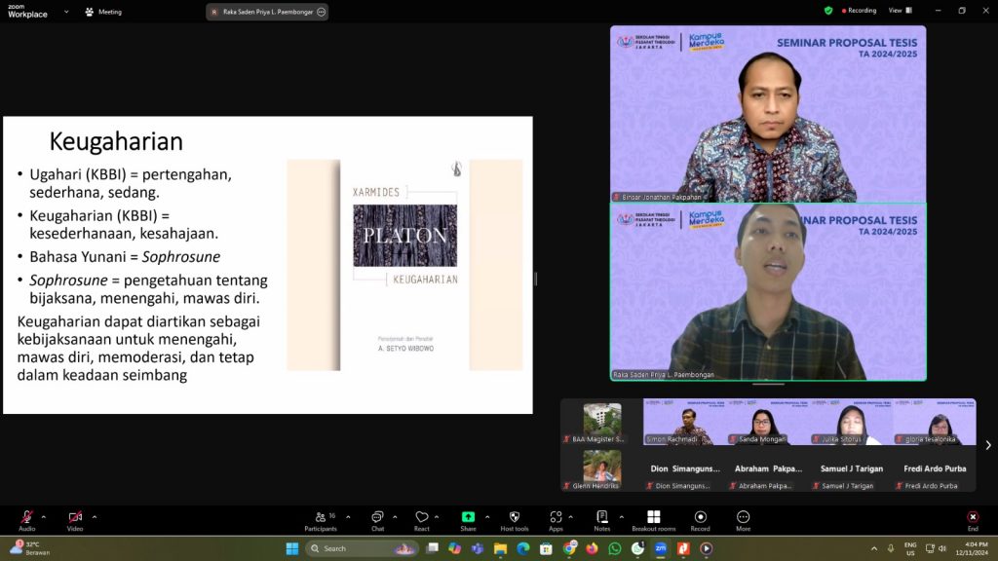Screen dimensions: 998x561
Task: Open Host tools shield menu
Action: click(515, 520)
